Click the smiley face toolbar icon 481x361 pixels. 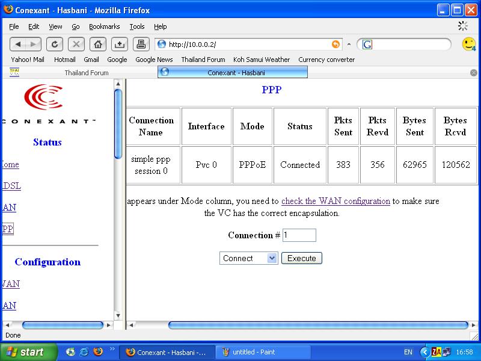click(468, 44)
